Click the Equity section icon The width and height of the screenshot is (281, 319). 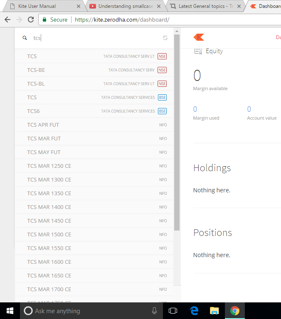(x=198, y=51)
